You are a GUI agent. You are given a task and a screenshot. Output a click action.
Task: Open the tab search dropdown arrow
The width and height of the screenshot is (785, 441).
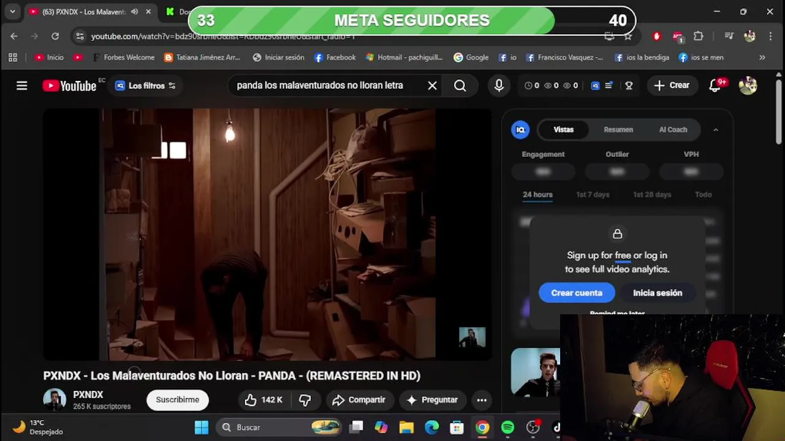click(x=12, y=12)
